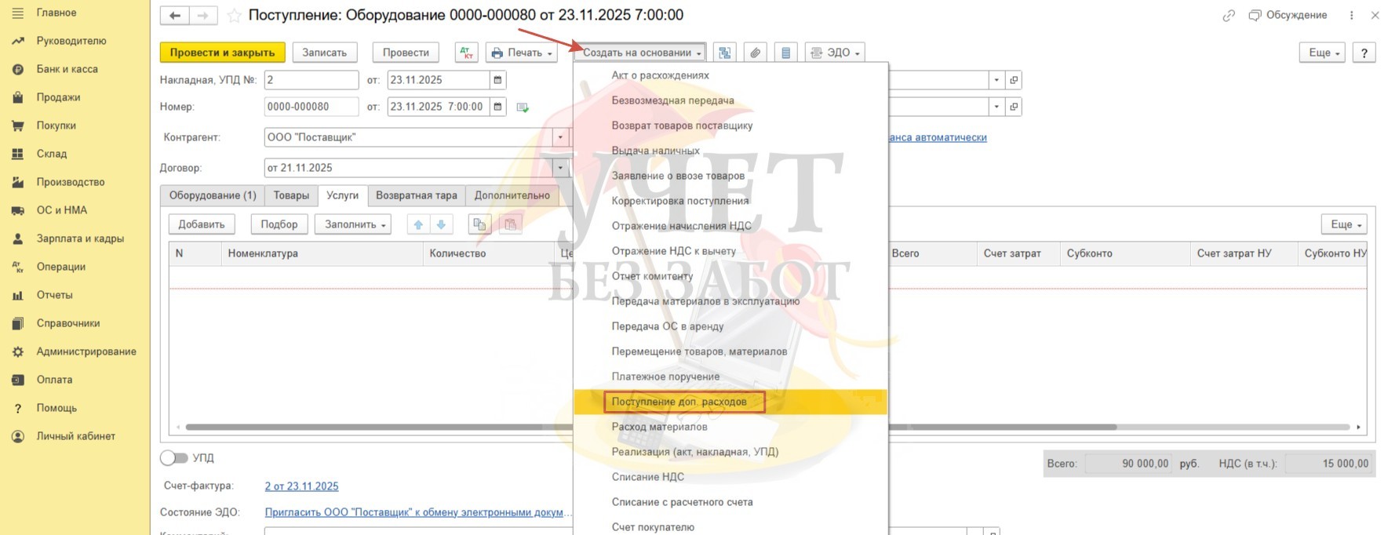Toggle the УПД switch
This screenshot has width=1388, height=535.
tap(174, 457)
